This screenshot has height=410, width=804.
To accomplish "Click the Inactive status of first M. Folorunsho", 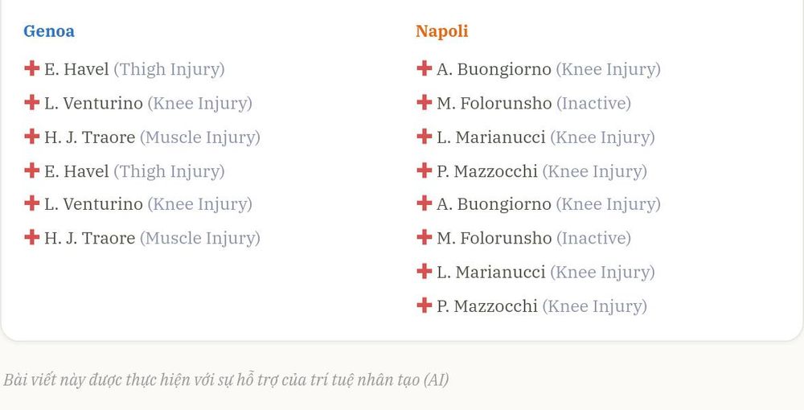I will pyautogui.click(x=594, y=104).
